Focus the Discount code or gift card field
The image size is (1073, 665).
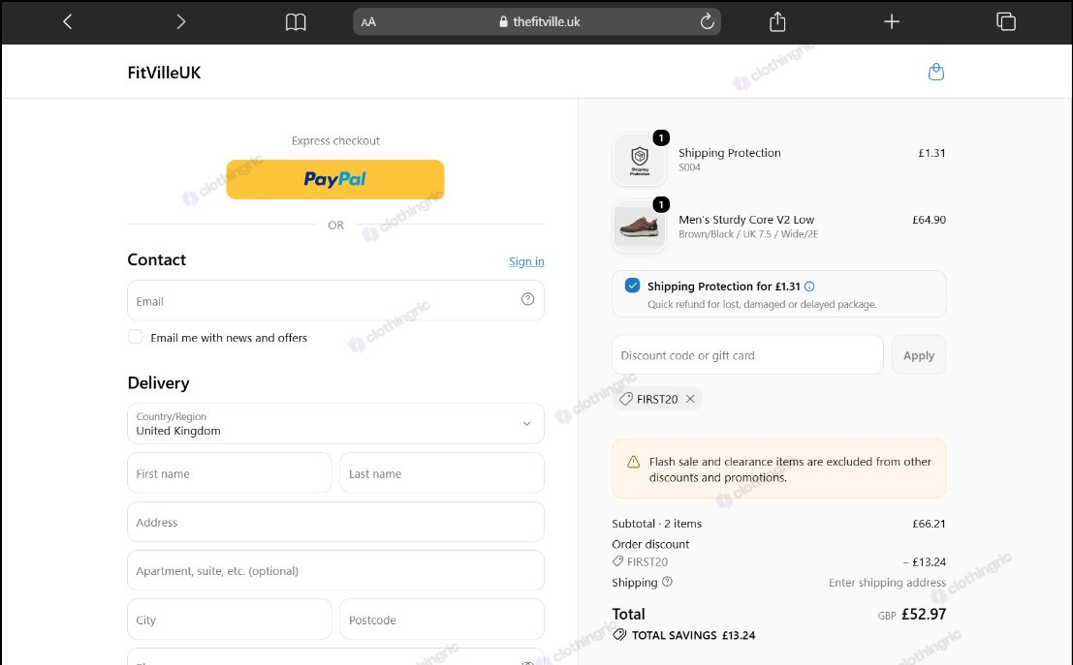[747, 354]
